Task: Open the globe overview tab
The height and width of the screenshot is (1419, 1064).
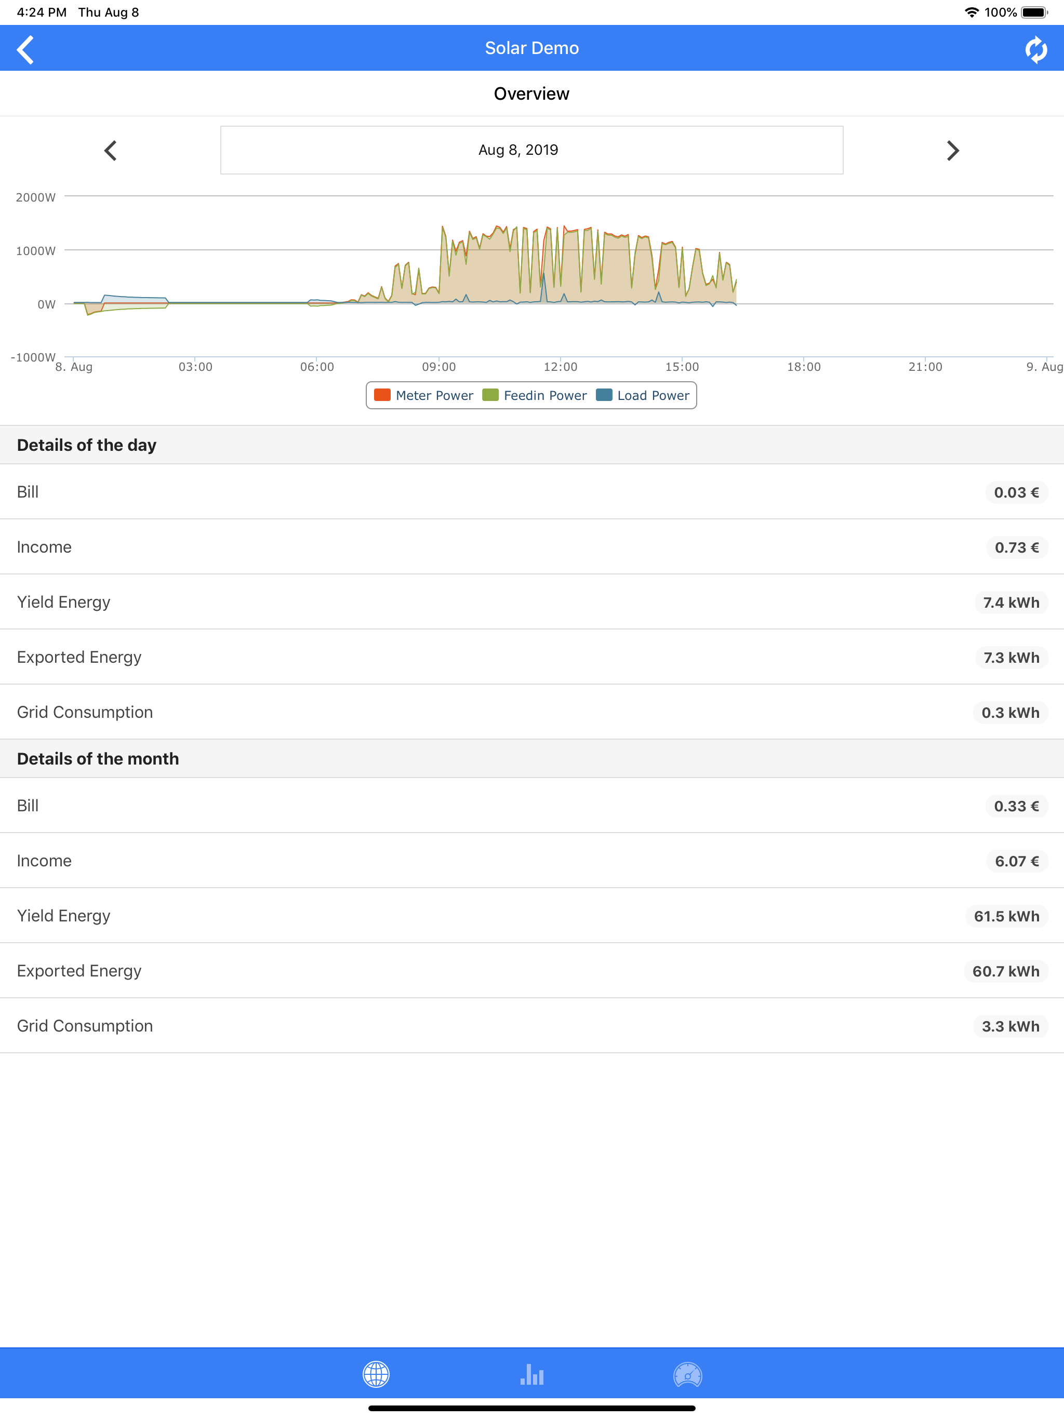Action: pyautogui.click(x=376, y=1373)
